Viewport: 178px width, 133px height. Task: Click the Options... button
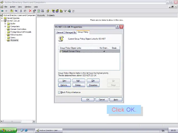(x=65, y=85)
